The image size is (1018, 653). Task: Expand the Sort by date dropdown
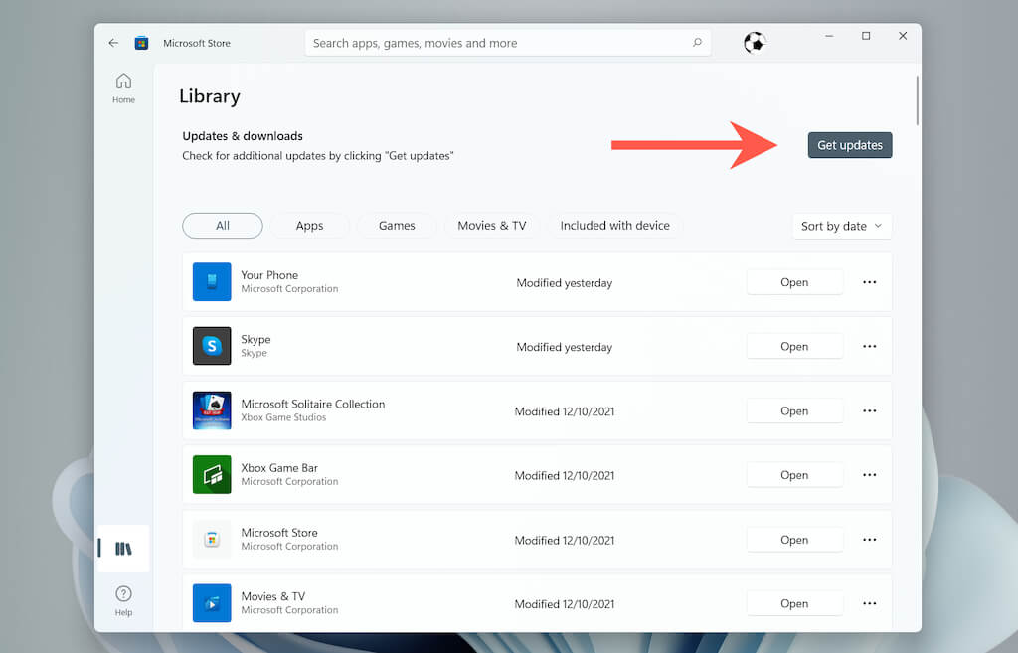[842, 226]
